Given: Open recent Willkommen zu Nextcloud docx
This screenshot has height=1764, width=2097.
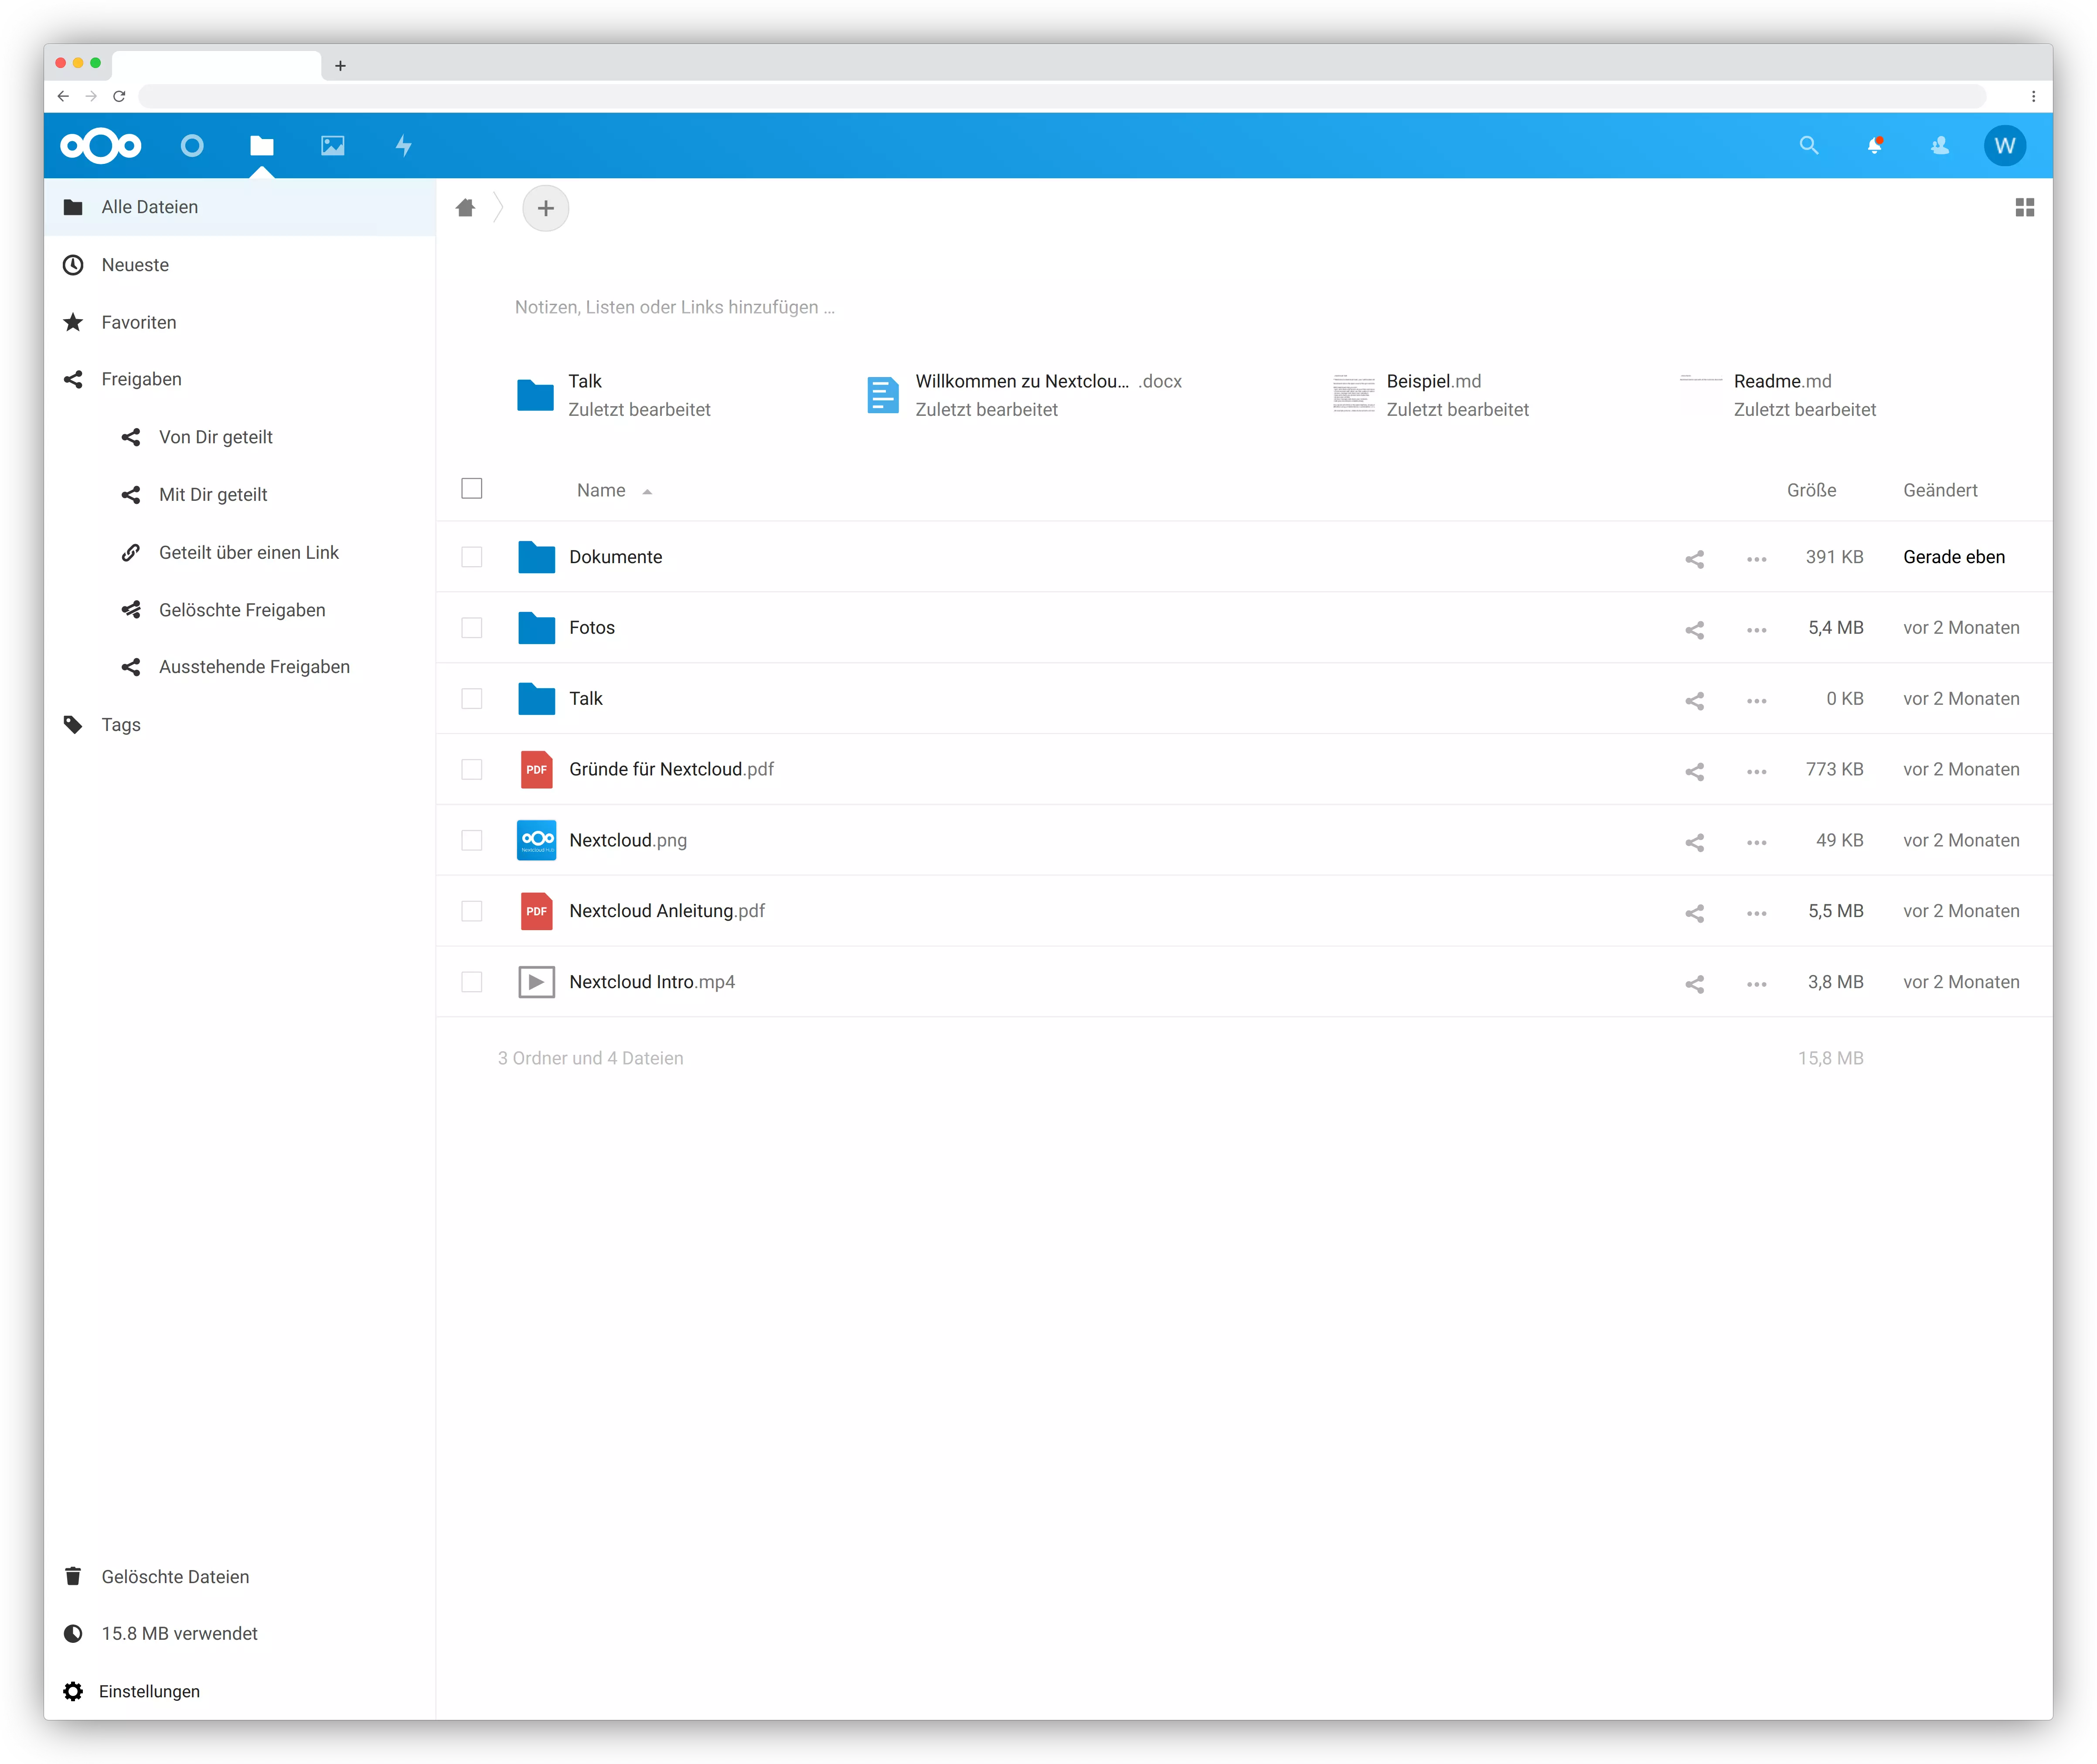Looking at the screenshot, I should tap(1023, 395).
